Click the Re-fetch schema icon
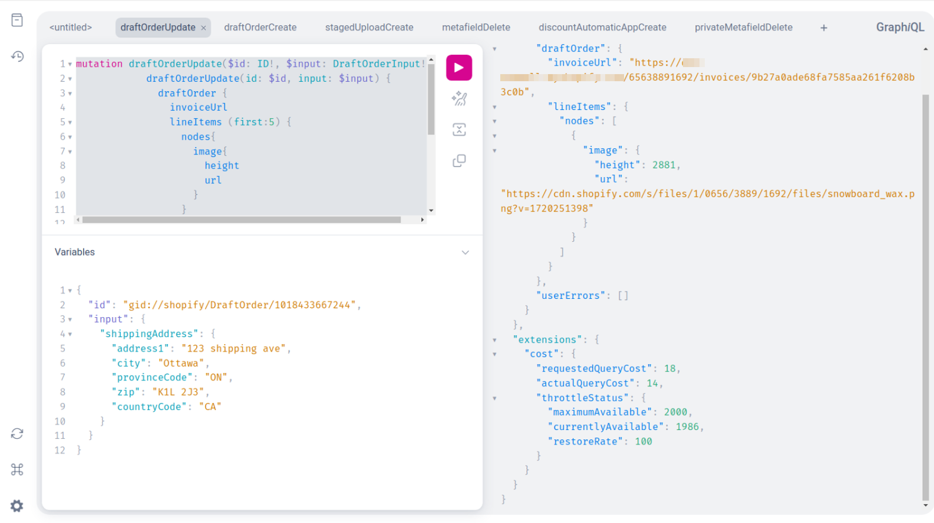This screenshot has height=523, width=934. click(x=17, y=434)
